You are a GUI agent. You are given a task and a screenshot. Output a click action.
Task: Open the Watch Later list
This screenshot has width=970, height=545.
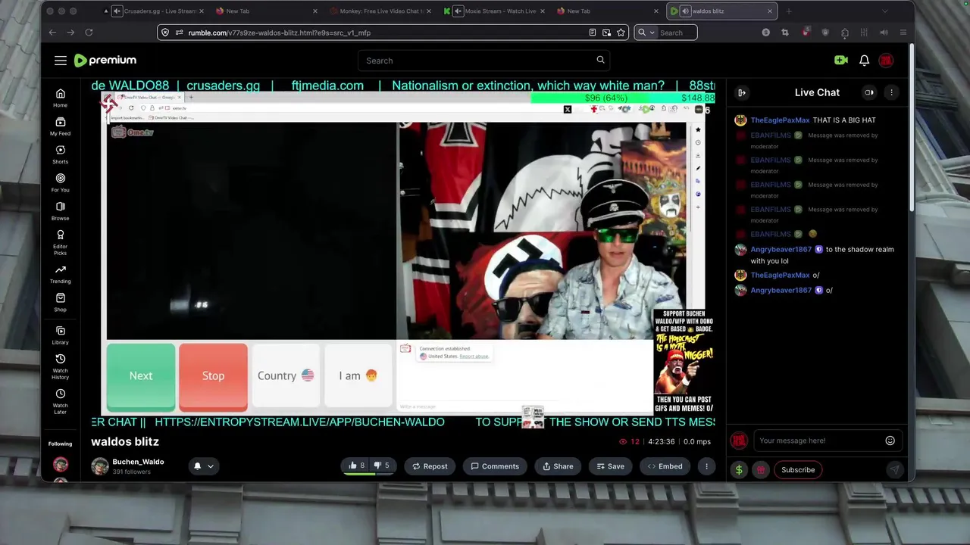point(61,401)
